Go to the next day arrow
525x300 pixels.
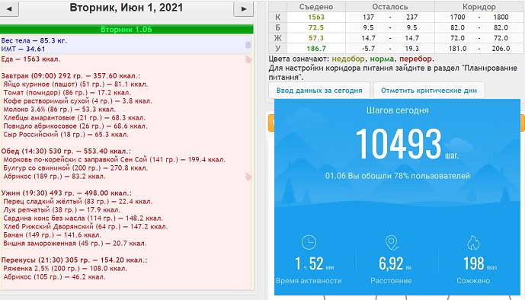point(243,8)
